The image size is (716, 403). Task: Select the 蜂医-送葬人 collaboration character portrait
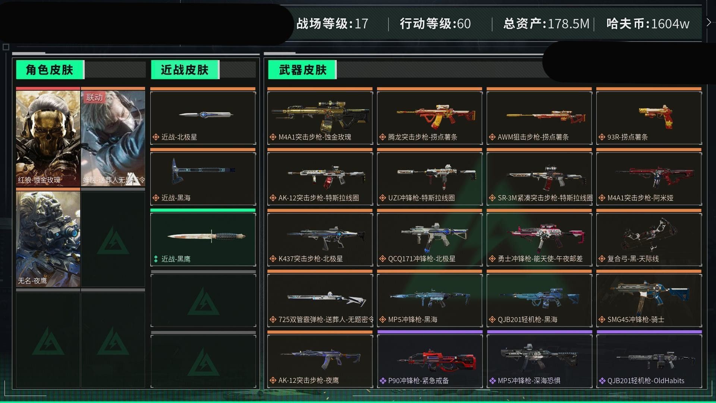tap(113, 138)
